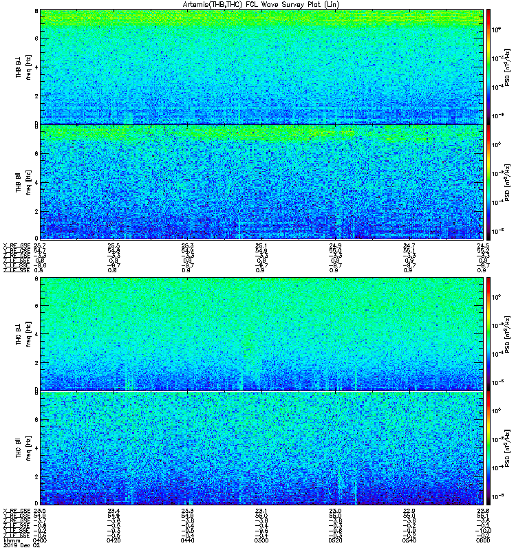516x550 pixels.
Task: Click inside the THC B⊥ spectrogram panel
Action: (x=261, y=334)
